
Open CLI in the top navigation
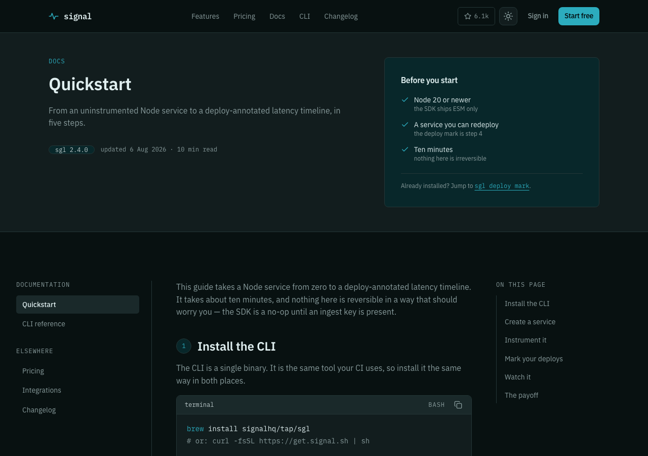pos(305,16)
